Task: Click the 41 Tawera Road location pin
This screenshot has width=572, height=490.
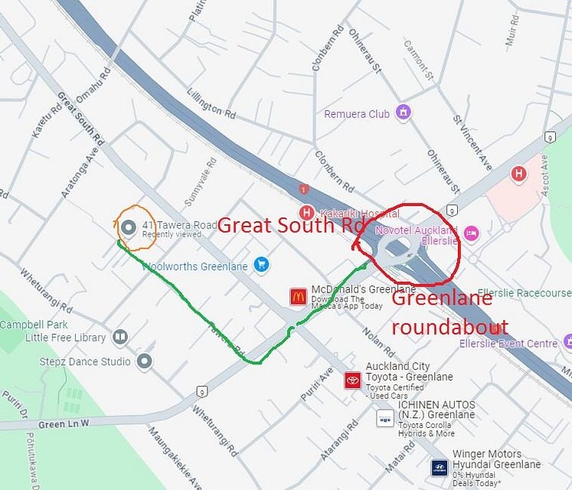Action: click(x=128, y=227)
